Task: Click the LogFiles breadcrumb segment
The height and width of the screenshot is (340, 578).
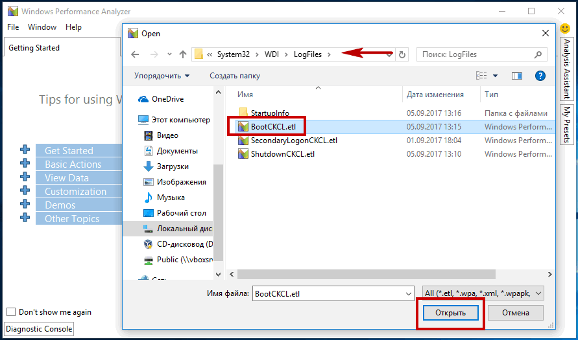Action: coord(307,54)
